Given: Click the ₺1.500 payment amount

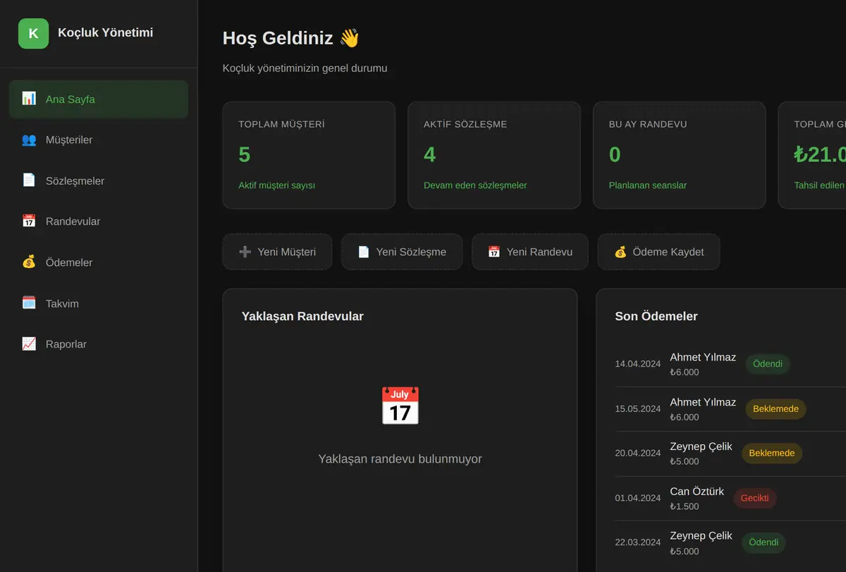Looking at the screenshot, I should (685, 506).
